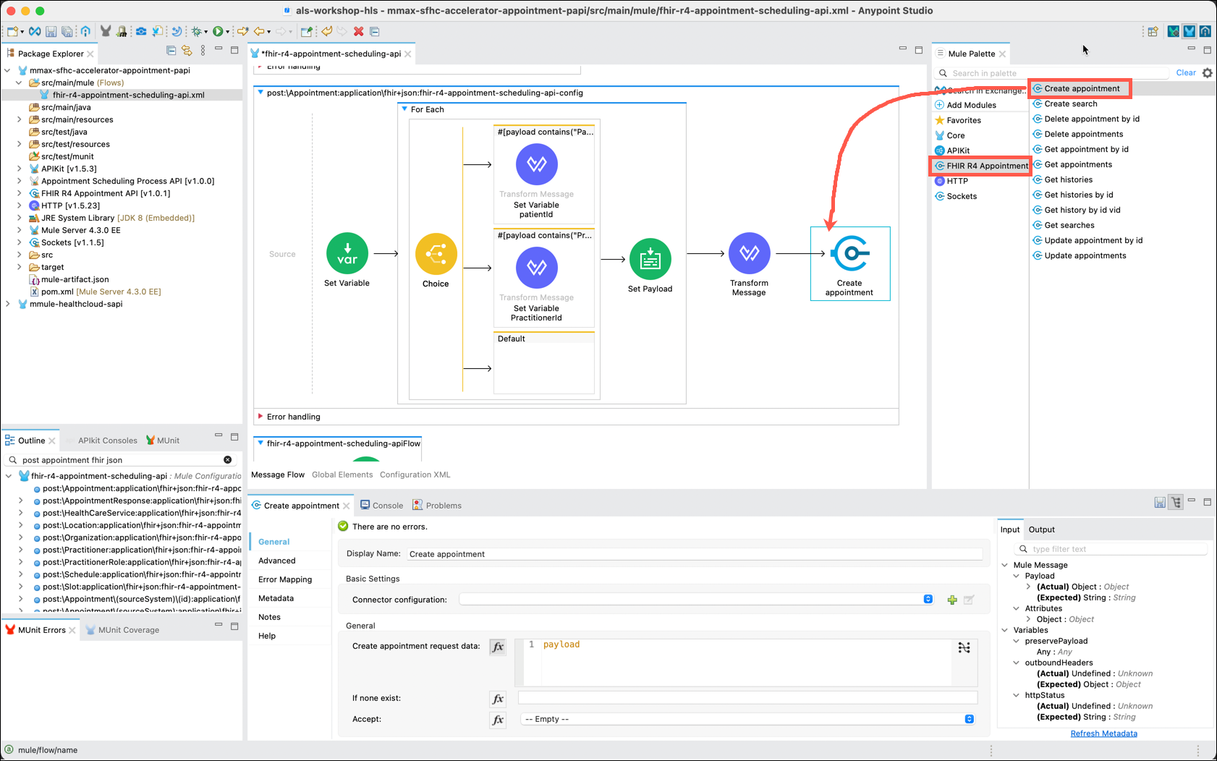
Task: Select post:\Slot flow in the Outline
Action: point(137,587)
